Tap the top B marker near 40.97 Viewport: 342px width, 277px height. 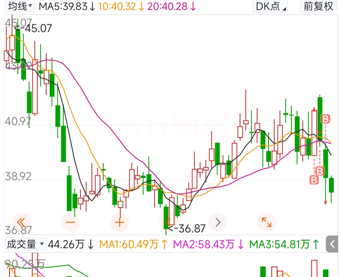tap(326, 119)
